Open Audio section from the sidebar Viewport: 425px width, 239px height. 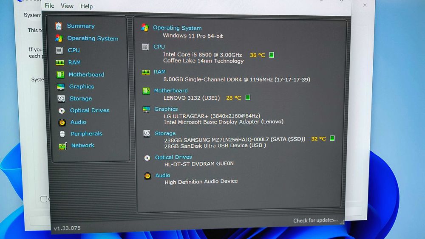click(78, 122)
